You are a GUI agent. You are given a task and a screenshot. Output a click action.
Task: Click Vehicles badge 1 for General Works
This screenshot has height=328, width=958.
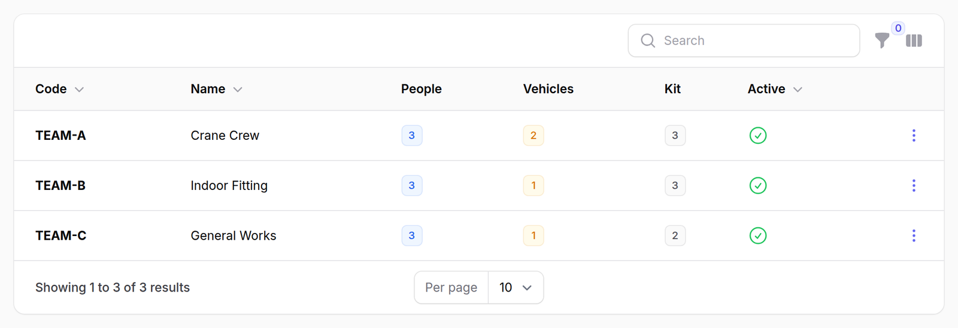click(533, 236)
